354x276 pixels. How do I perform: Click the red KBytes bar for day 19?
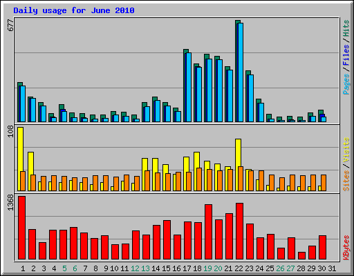[208, 232]
